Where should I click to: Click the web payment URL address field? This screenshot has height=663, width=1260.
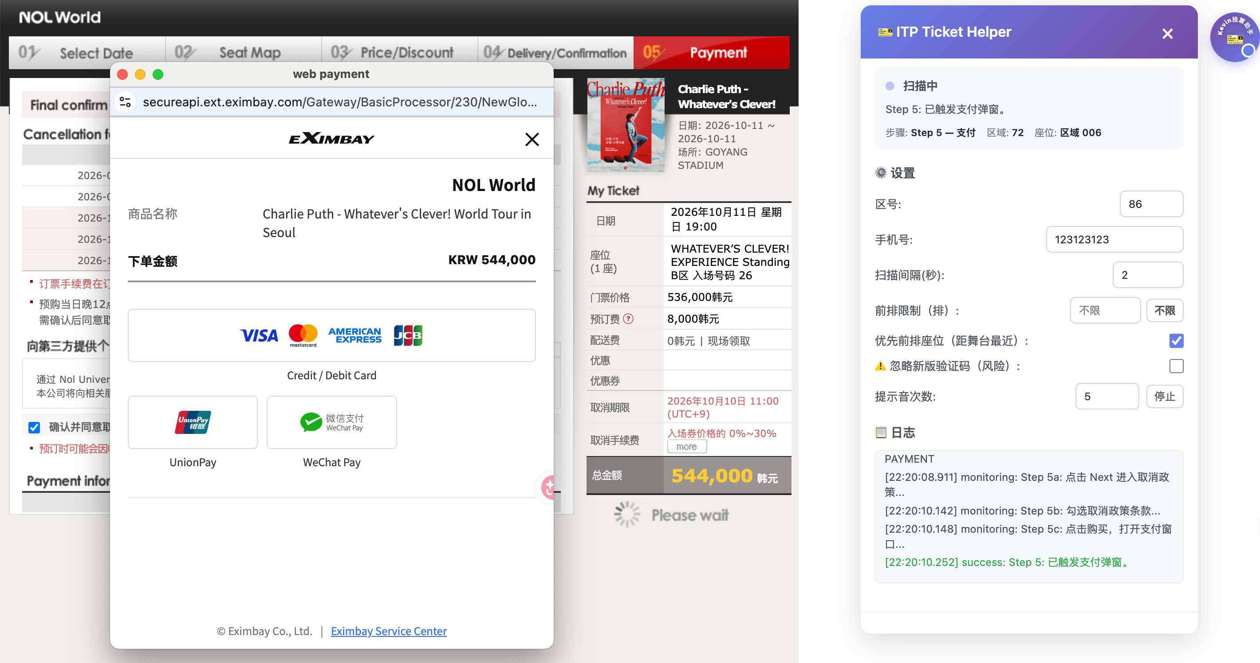coord(339,101)
